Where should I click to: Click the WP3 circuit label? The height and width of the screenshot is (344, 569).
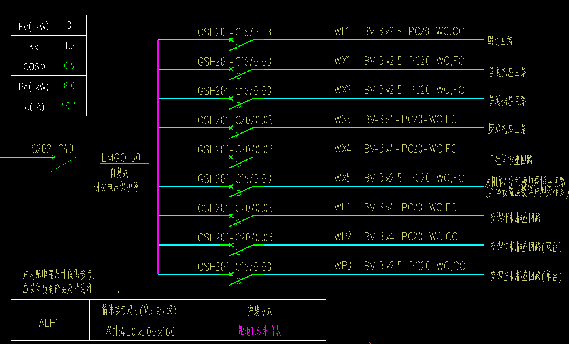[x=343, y=266]
